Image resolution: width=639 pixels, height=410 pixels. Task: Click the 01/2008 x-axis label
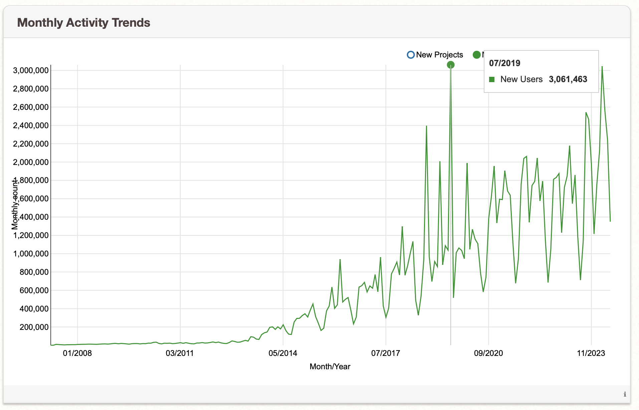coord(77,353)
